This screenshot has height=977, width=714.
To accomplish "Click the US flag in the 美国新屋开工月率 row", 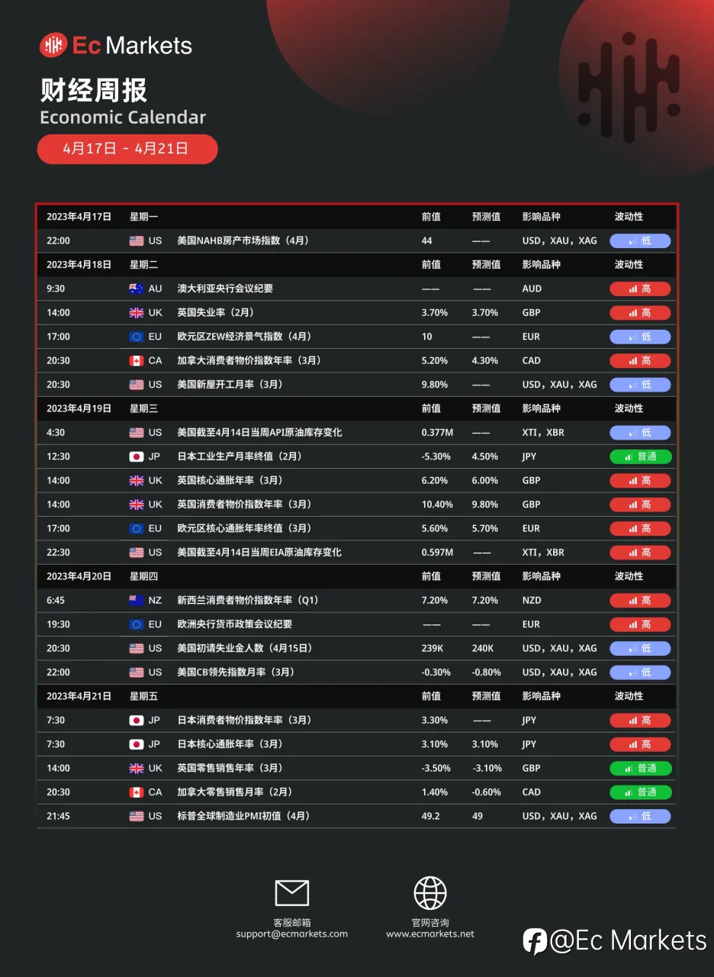I will click(137, 385).
